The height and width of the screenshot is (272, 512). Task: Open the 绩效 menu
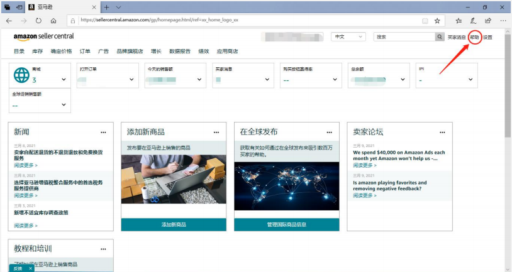[x=203, y=52]
